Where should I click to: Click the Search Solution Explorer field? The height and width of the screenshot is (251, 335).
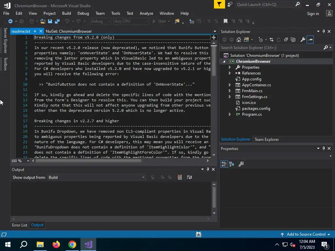271,48
